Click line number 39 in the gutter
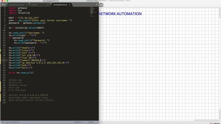The height and width of the screenshot is (124, 221). tap(4, 103)
